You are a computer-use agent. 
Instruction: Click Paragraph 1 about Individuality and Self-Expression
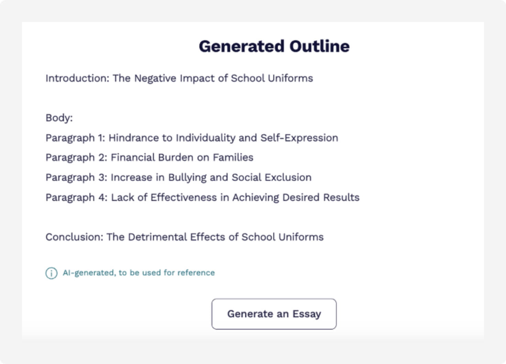pos(192,138)
